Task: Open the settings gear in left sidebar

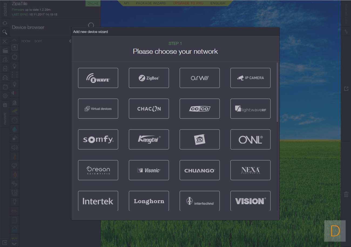Action: [x=5, y=96]
